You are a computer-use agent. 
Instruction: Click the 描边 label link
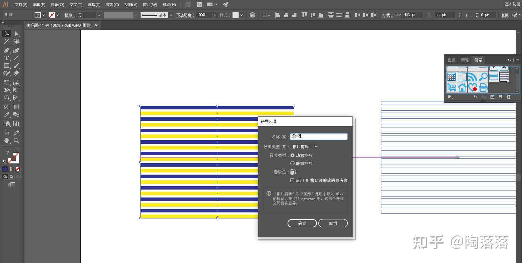(69, 15)
